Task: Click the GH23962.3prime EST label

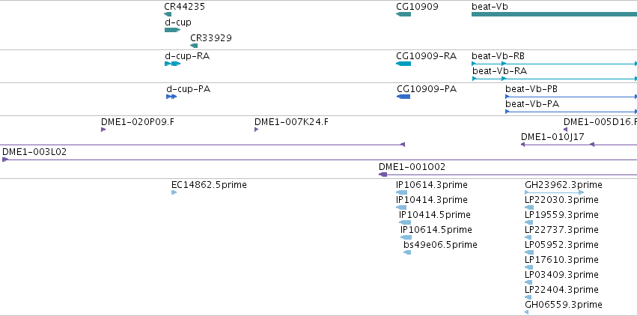Action: click(563, 184)
